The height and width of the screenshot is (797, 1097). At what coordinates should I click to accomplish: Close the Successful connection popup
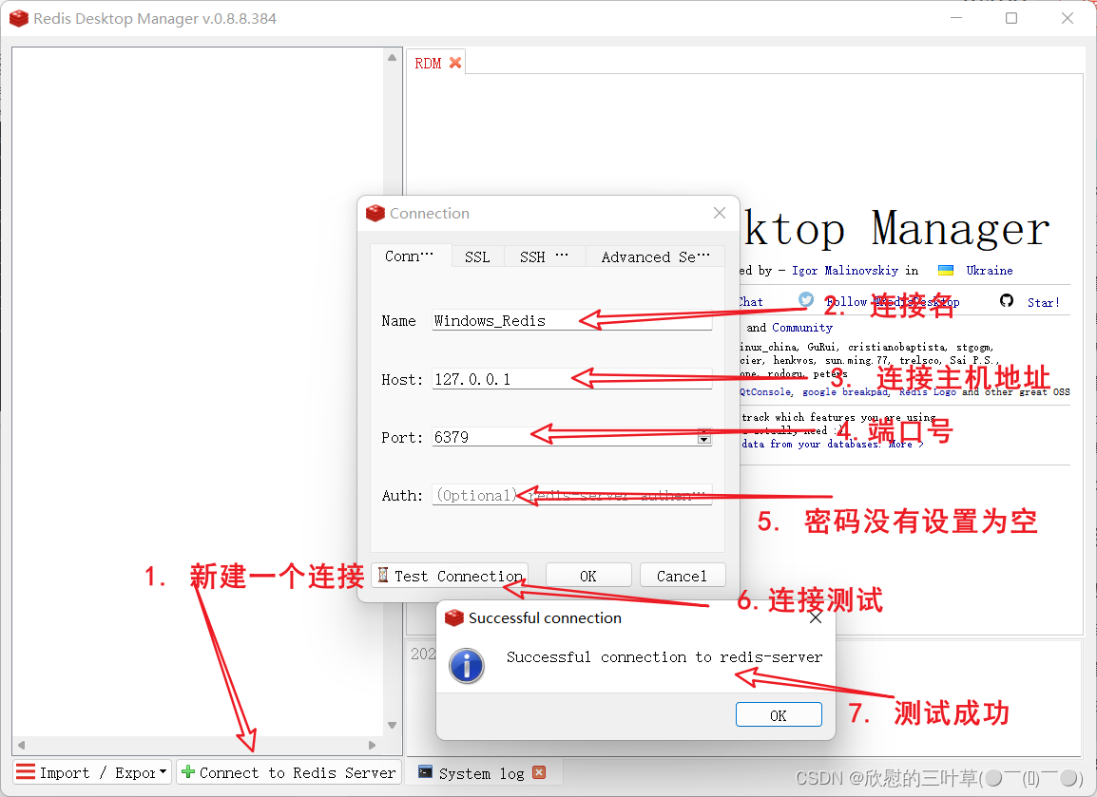(x=815, y=618)
